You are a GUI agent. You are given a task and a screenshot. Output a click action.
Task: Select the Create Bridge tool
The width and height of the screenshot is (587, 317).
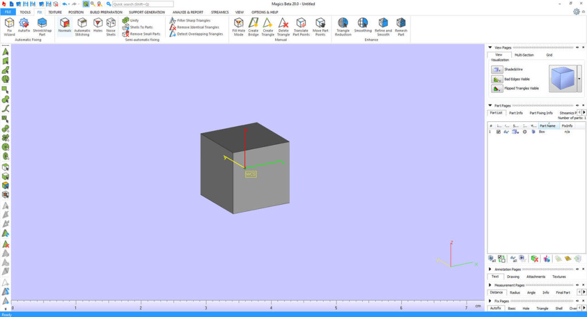[x=253, y=26]
